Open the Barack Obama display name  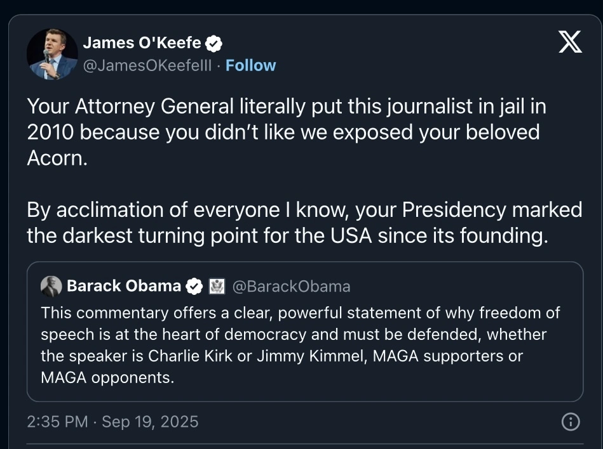click(x=124, y=287)
